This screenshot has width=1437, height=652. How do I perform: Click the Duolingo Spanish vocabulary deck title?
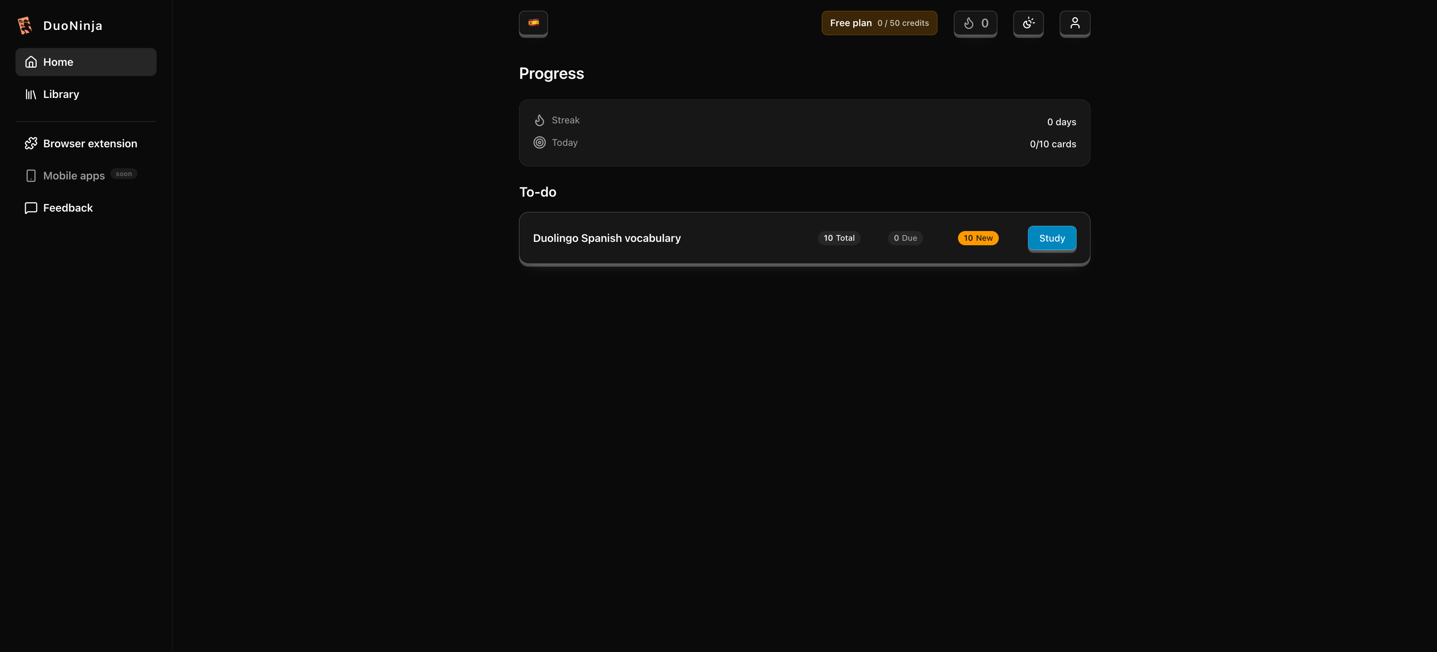[x=607, y=238]
